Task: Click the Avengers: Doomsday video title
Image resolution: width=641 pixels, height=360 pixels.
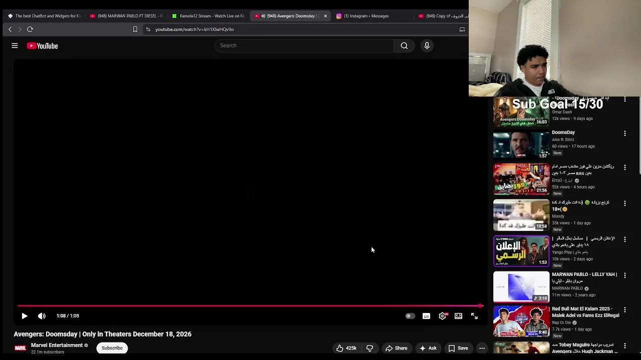Action: click(103, 334)
